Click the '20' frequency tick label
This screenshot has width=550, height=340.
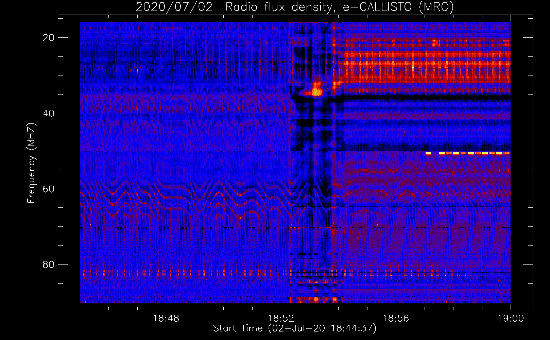pos(49,38)
